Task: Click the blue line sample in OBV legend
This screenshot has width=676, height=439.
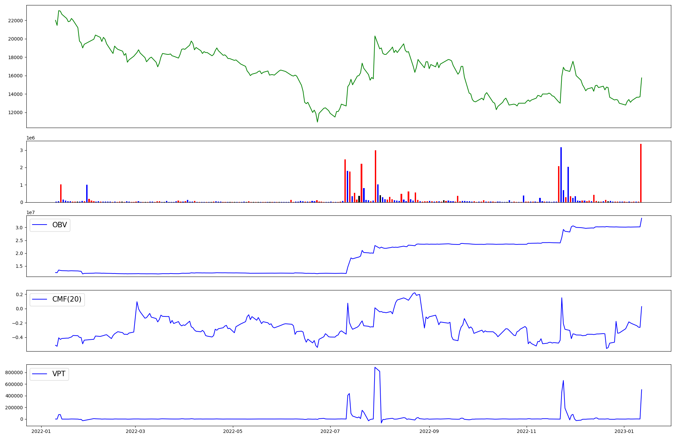Action: [40, 225]
